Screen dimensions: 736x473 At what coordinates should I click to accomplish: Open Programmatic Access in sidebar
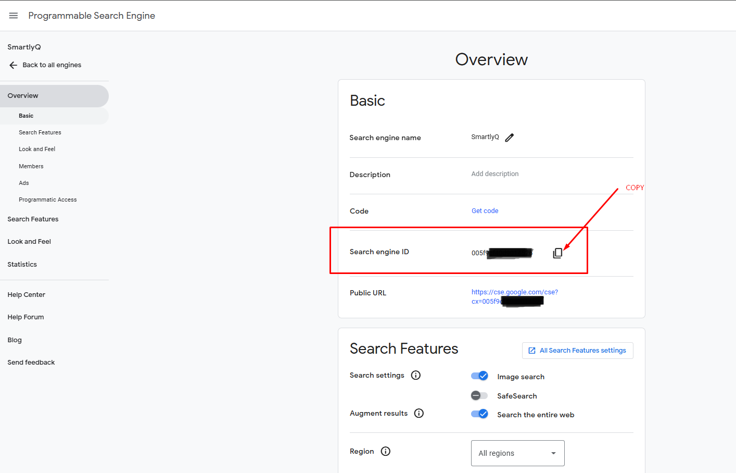[48, 200]
